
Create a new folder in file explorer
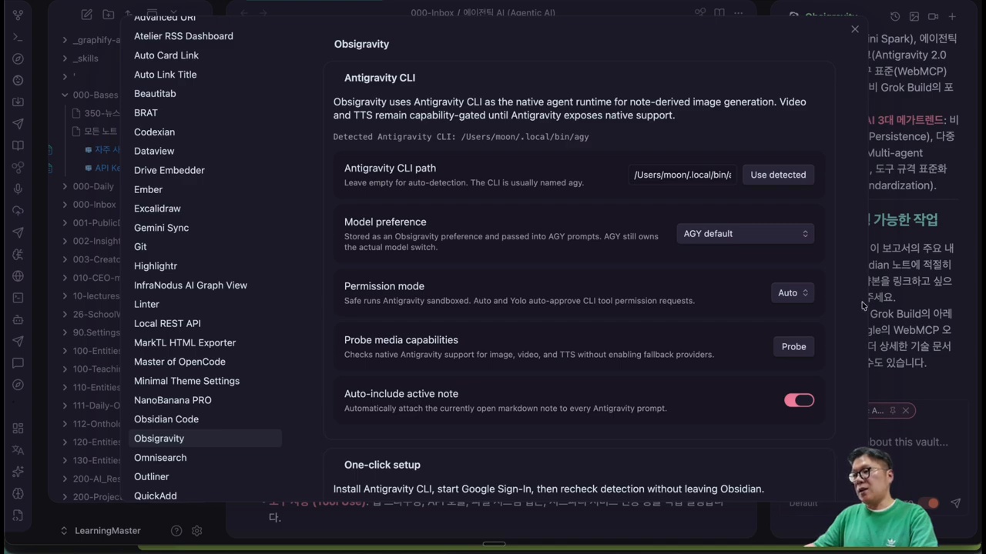(x=108, y=15)
